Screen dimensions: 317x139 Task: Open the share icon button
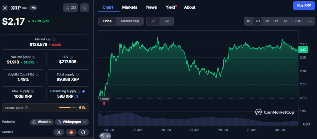click(x=84, y=8)
